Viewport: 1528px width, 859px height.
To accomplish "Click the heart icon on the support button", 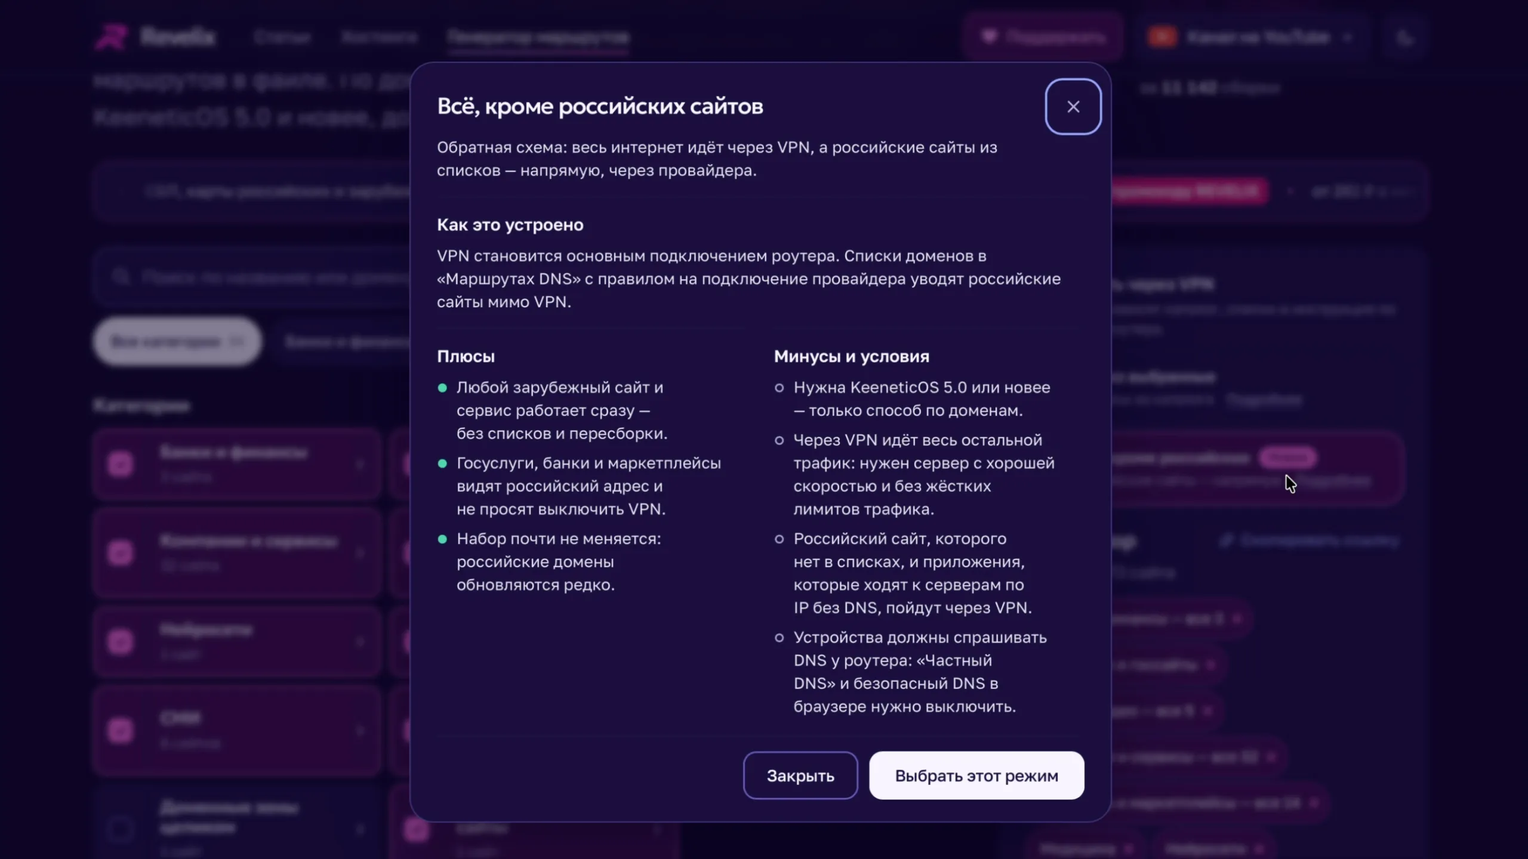I will coord(989,37).
